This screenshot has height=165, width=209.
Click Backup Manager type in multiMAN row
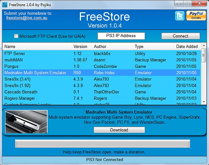(150, 60)
